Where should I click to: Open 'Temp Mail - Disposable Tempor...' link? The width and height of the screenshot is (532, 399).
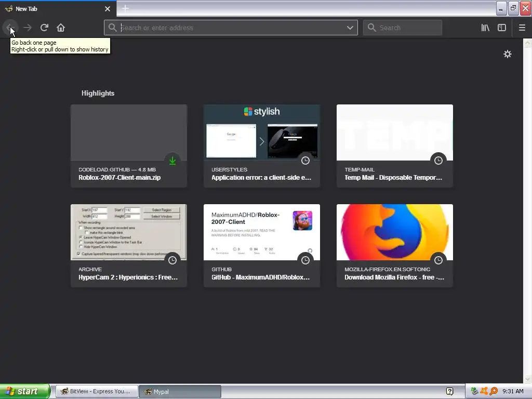tap(393, 178)
